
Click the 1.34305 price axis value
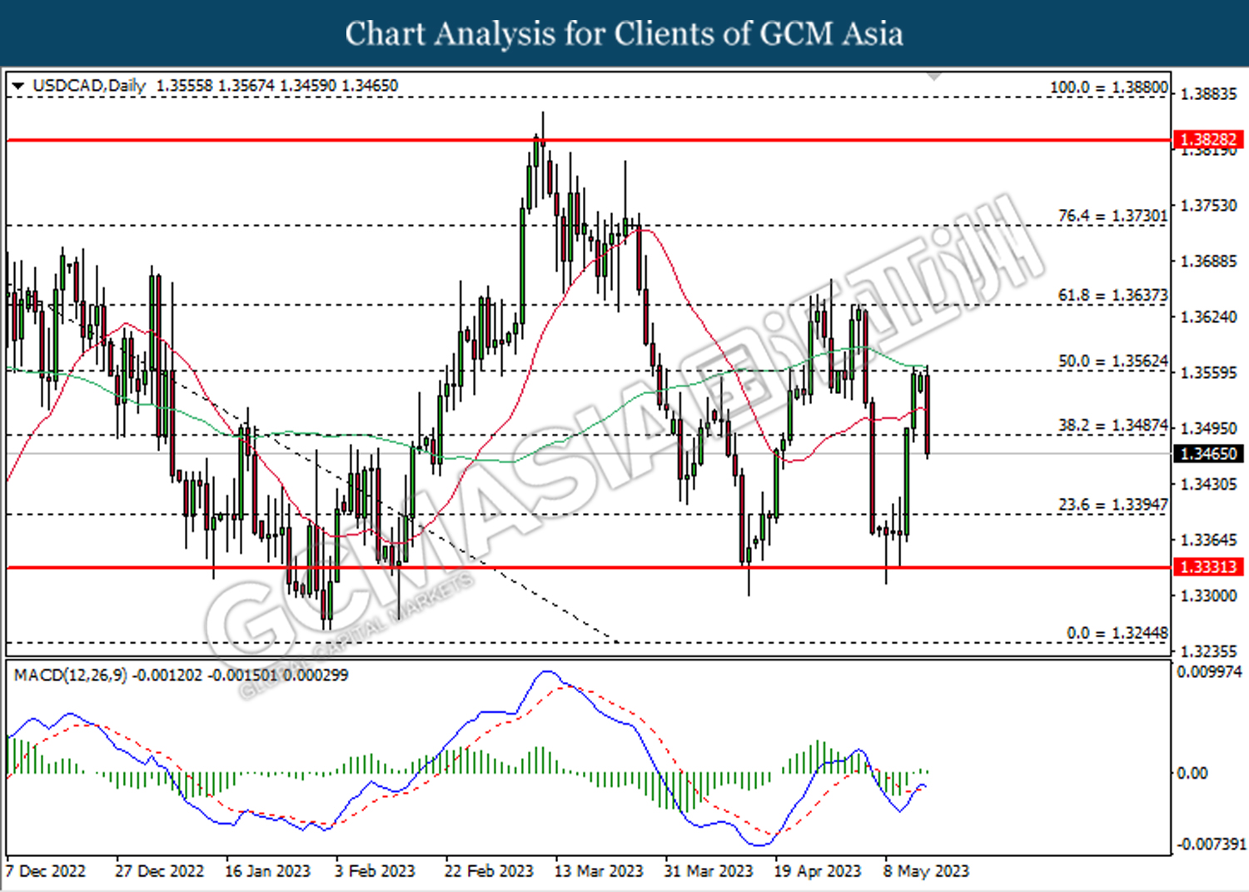click(1209, 484)
